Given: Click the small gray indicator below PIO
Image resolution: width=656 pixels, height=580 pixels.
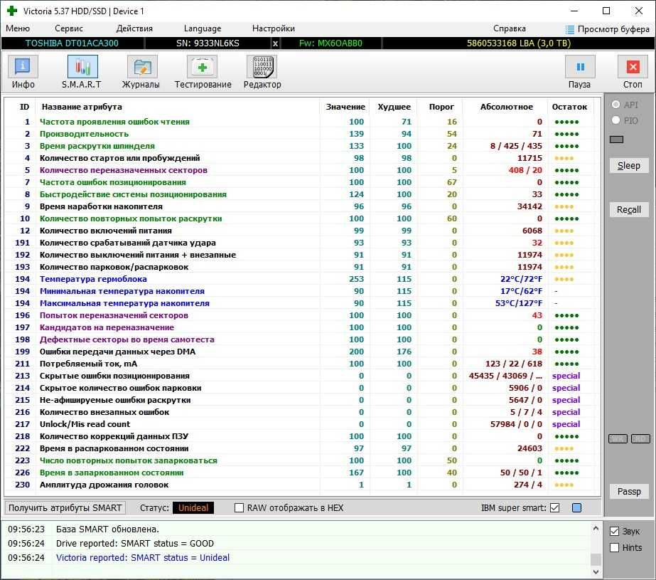Looking at the screenshot, I should (616, 139).
